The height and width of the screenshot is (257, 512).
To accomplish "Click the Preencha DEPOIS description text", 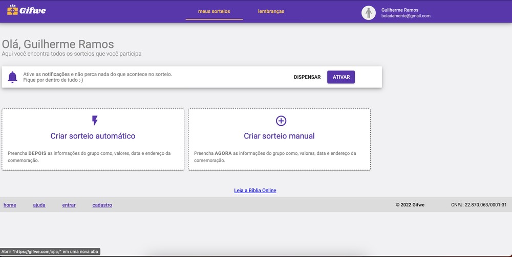I will 89,157.
